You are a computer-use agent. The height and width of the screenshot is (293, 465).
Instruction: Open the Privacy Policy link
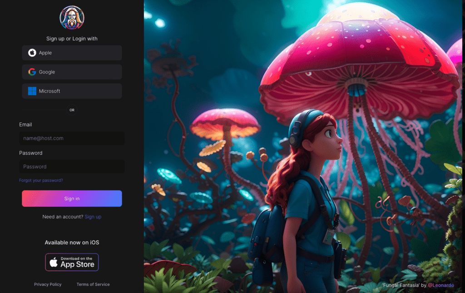[x=48, y=284]
